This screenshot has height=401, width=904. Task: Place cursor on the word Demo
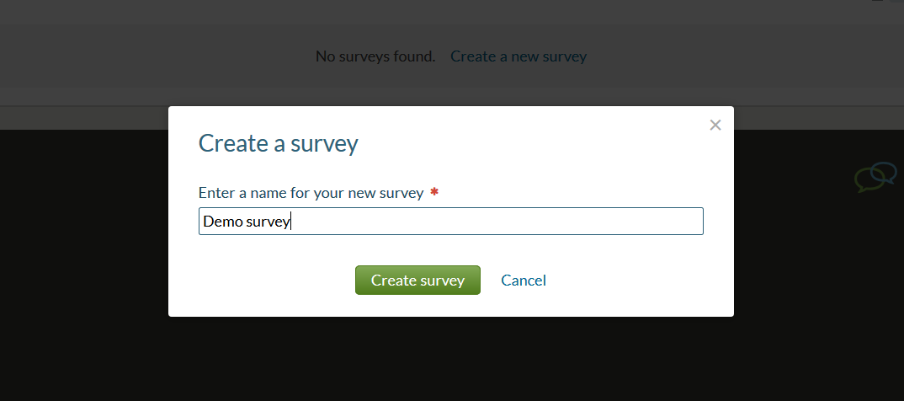click(x=222, y=222)
